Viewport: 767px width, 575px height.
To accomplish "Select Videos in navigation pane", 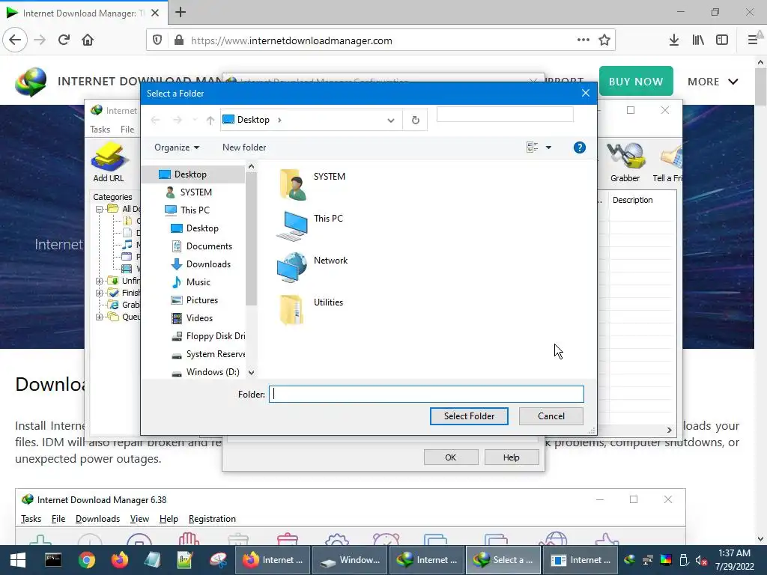I will [x=199, y=317].
